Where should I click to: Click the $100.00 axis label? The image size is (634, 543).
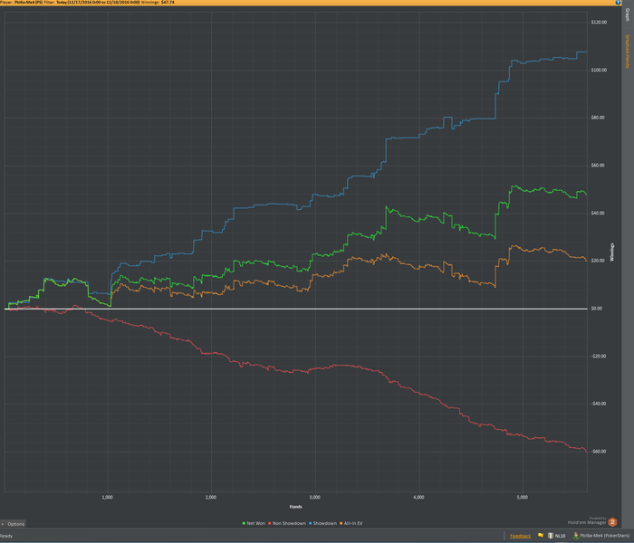click(x=599, y=70)
